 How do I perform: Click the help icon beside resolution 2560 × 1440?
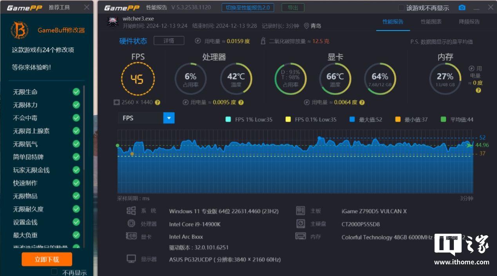point(158,103)
